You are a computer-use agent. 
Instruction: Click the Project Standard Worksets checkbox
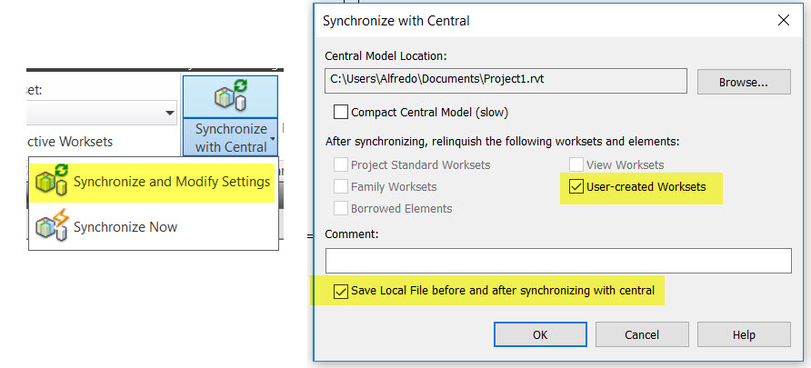[341, 165]
